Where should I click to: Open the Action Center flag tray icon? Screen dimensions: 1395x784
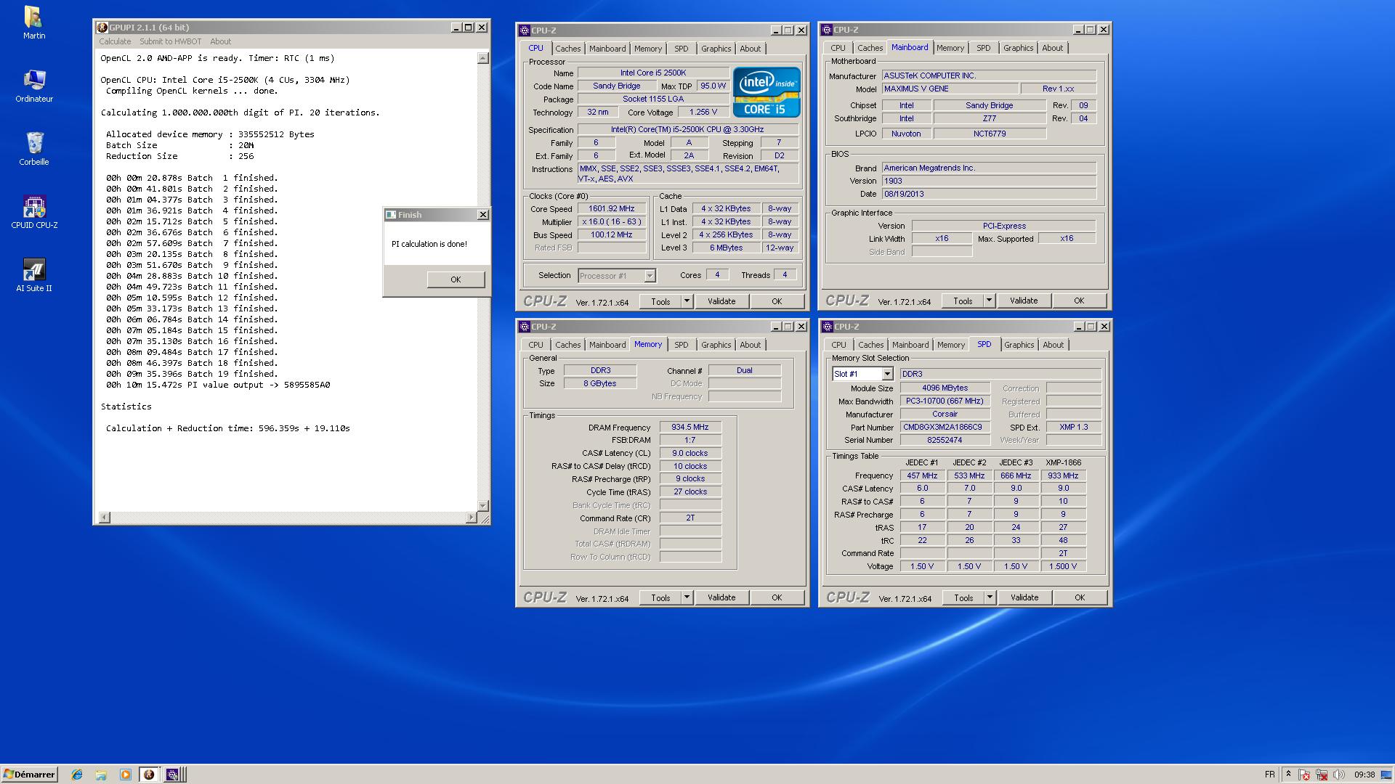[1305, 775]
